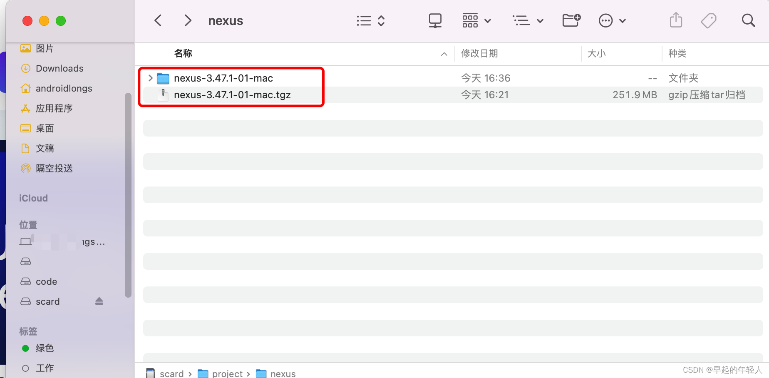
Task: Toggle the sort direction arrow in 名称 column
Action: pyautogui.click(x=444, y=54)
